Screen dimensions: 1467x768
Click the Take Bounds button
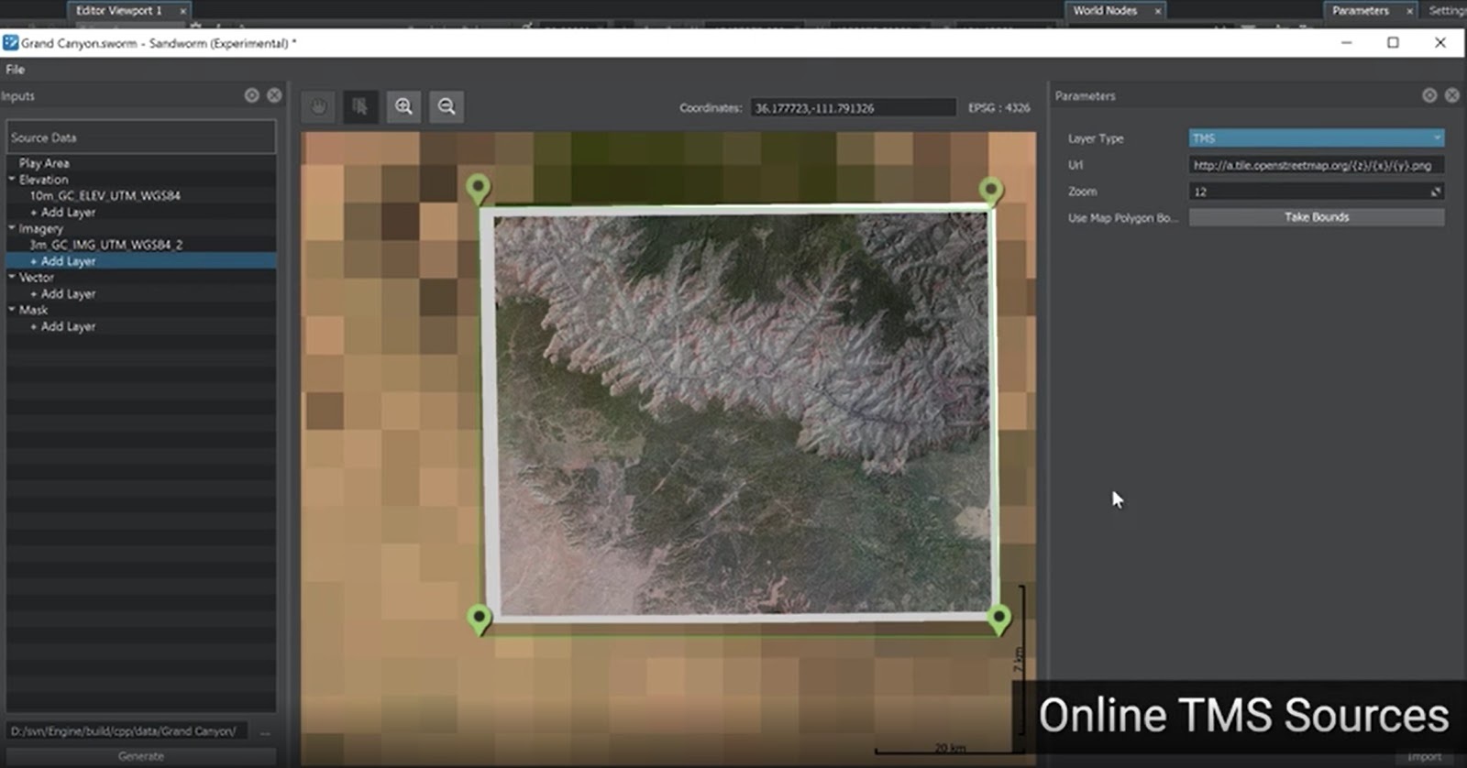[x=1317, y=217]
